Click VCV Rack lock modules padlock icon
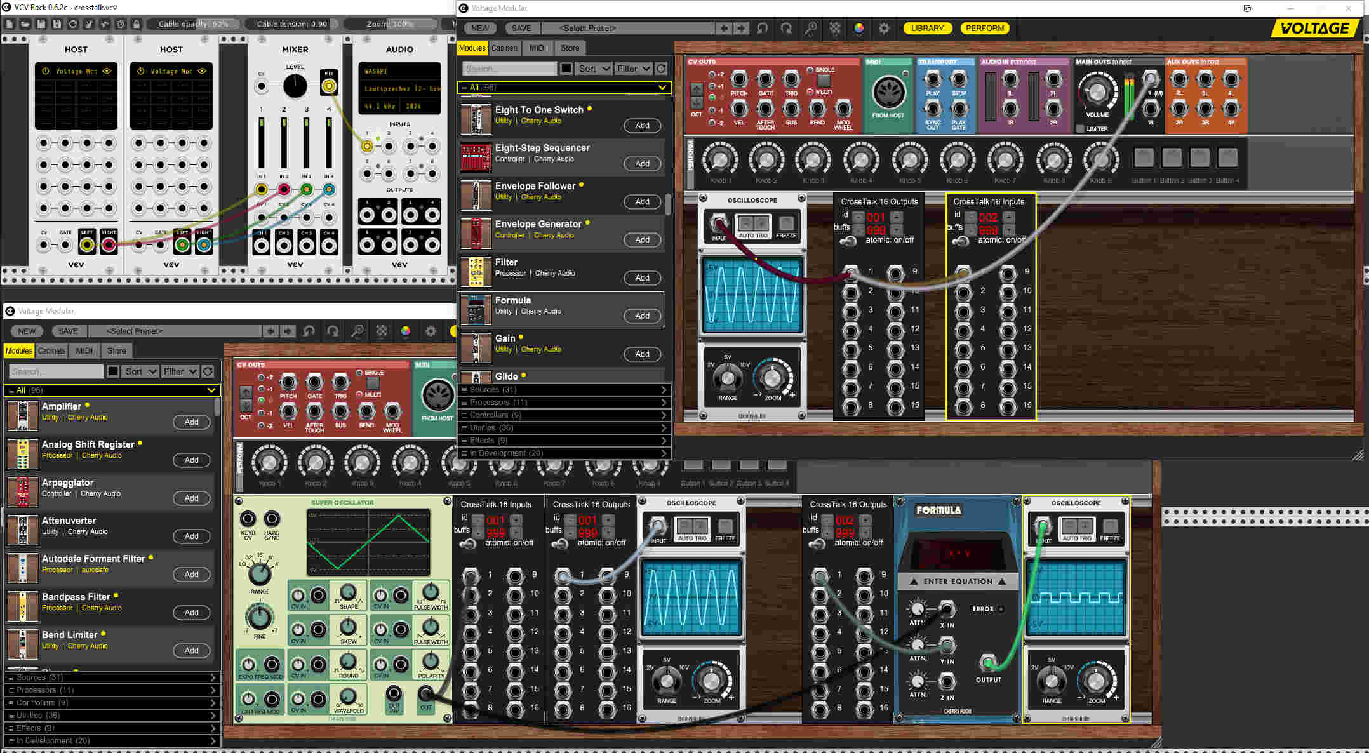Viewport: 1369px width, 753px height. [x=137, y=24]
